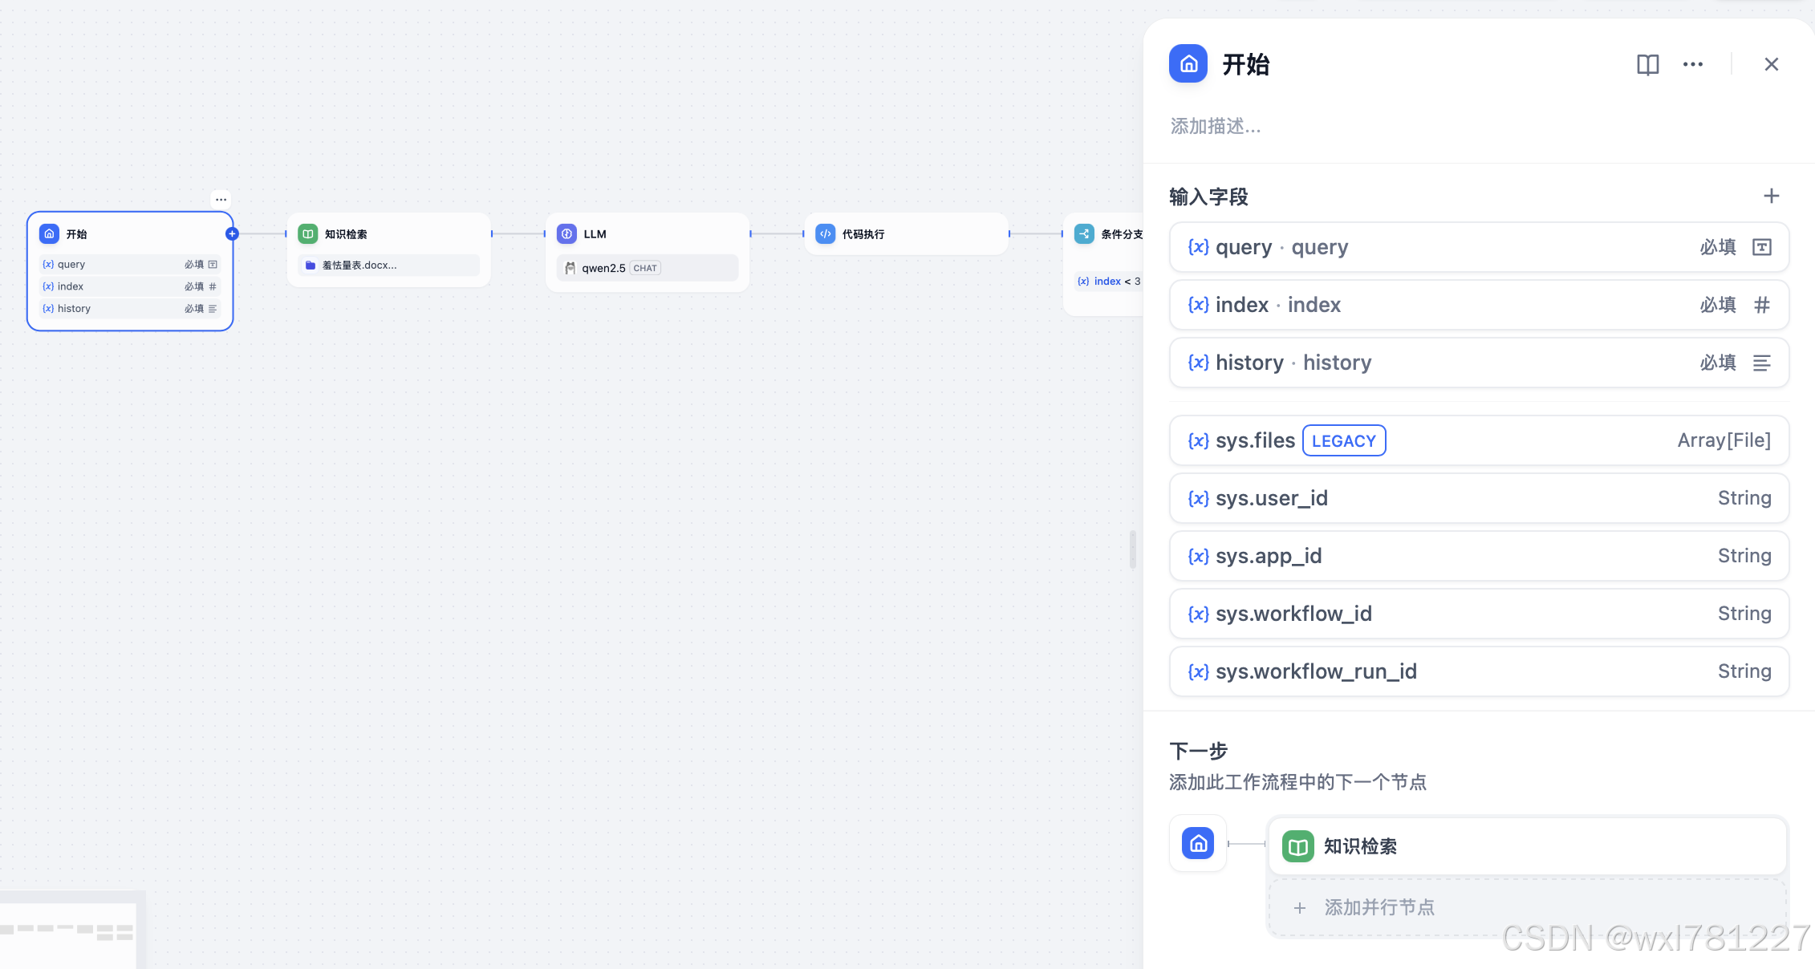Viewport: 1815px width, 969px height.
Task: Open the 知识检索 next-step node card
Action: point(1527,846)
